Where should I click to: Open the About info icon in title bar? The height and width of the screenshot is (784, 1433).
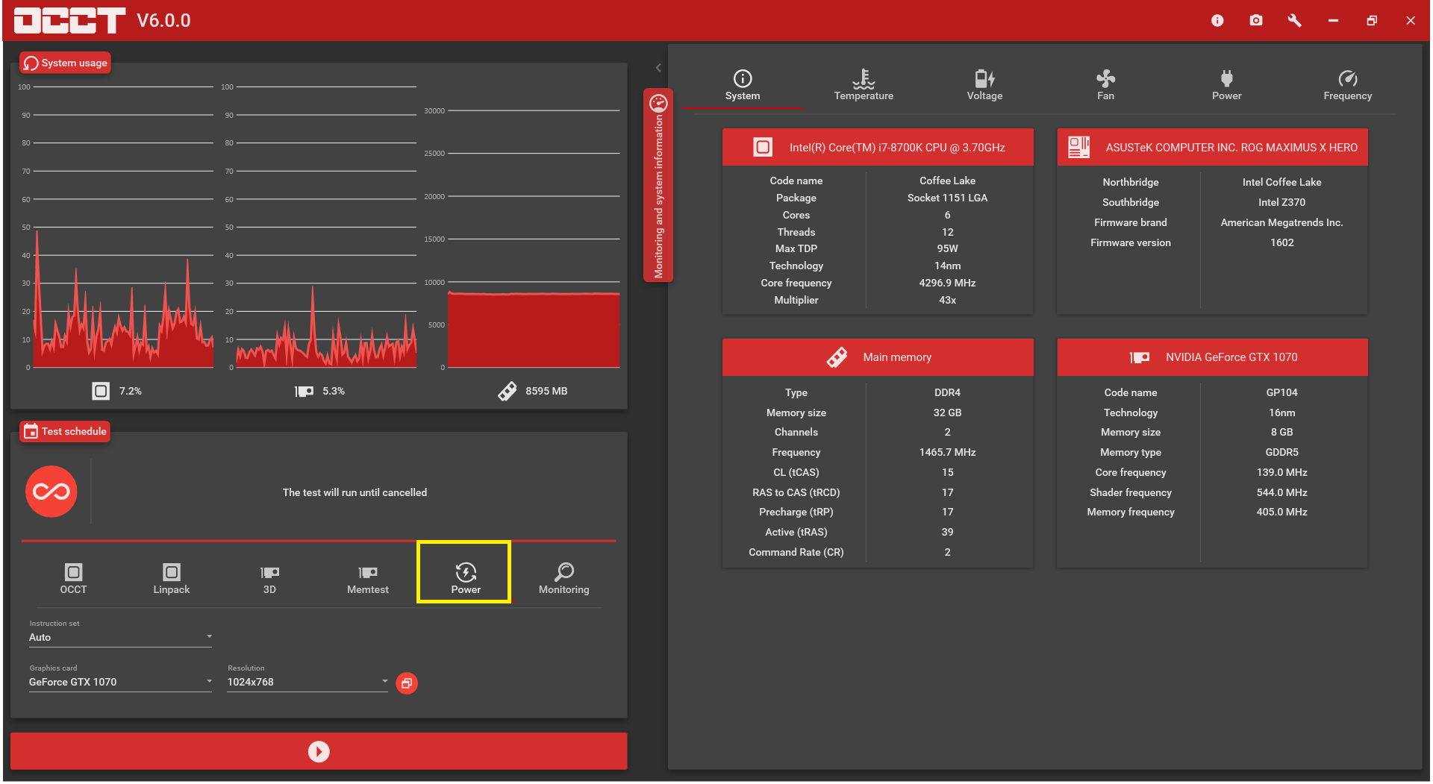(1217, 20)
